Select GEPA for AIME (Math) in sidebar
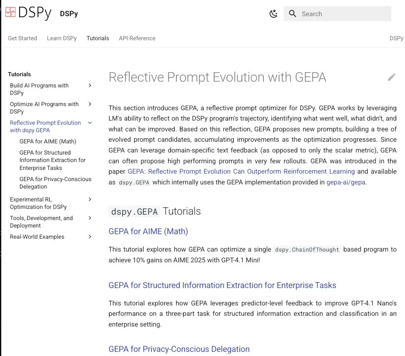405x356 pixels. (48, 141)
